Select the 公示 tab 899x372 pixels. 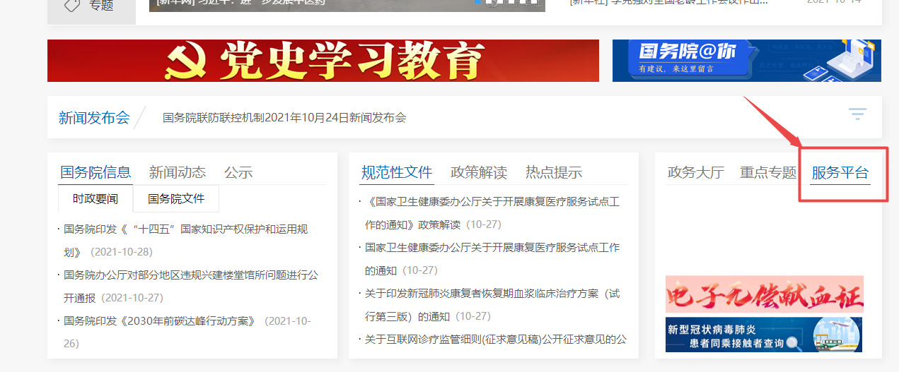click(x=238, y=172)
